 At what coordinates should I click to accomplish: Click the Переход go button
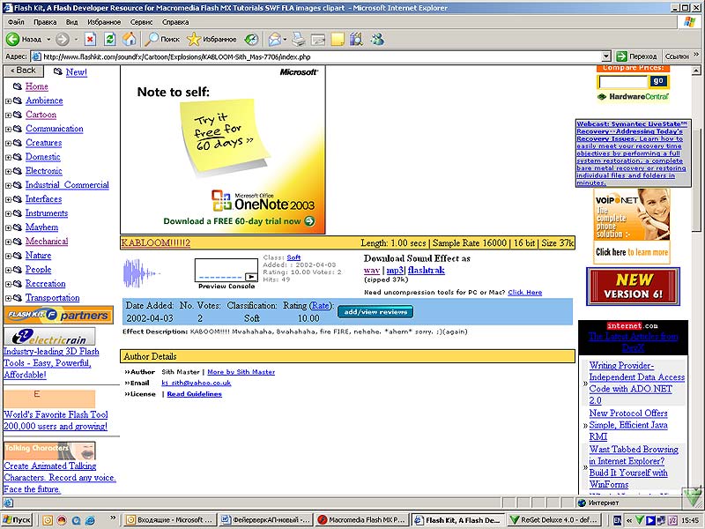[x=638, y=56]
